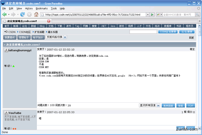Click the 我来回答 button
Viewport: 202px width, 135px height.
168,105
